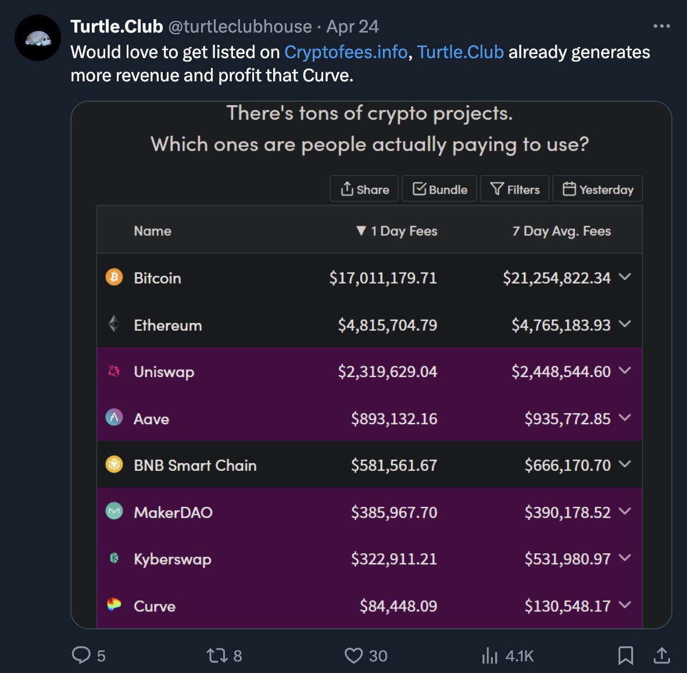Open the Yesterday date selector
This screenshot has width=687, height=673.
click(x=597, y=189)
